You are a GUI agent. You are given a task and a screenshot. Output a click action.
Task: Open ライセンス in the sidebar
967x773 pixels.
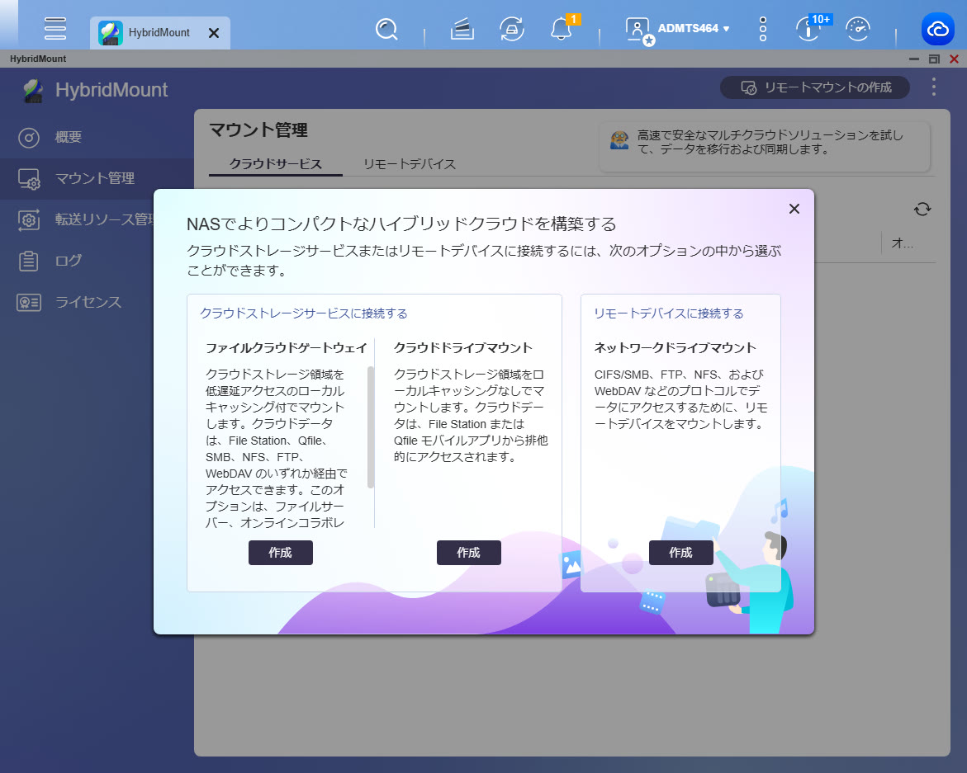pos(88,302)
